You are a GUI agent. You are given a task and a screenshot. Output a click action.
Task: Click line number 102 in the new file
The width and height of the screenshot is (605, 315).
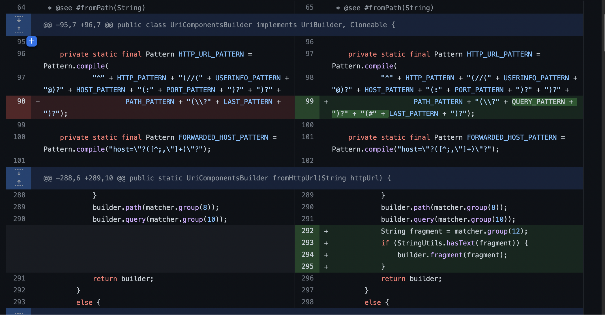308,161
